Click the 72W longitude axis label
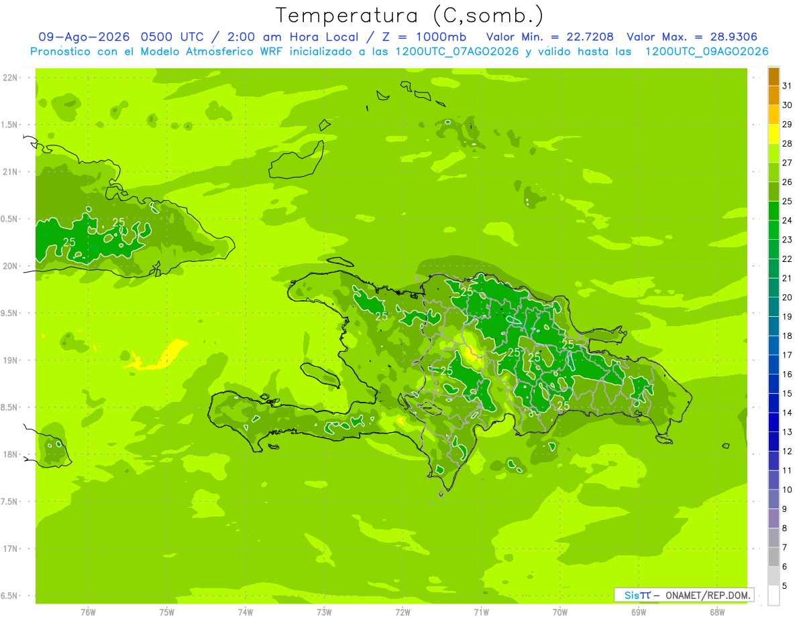805x621 pixels. click(402, 611)
